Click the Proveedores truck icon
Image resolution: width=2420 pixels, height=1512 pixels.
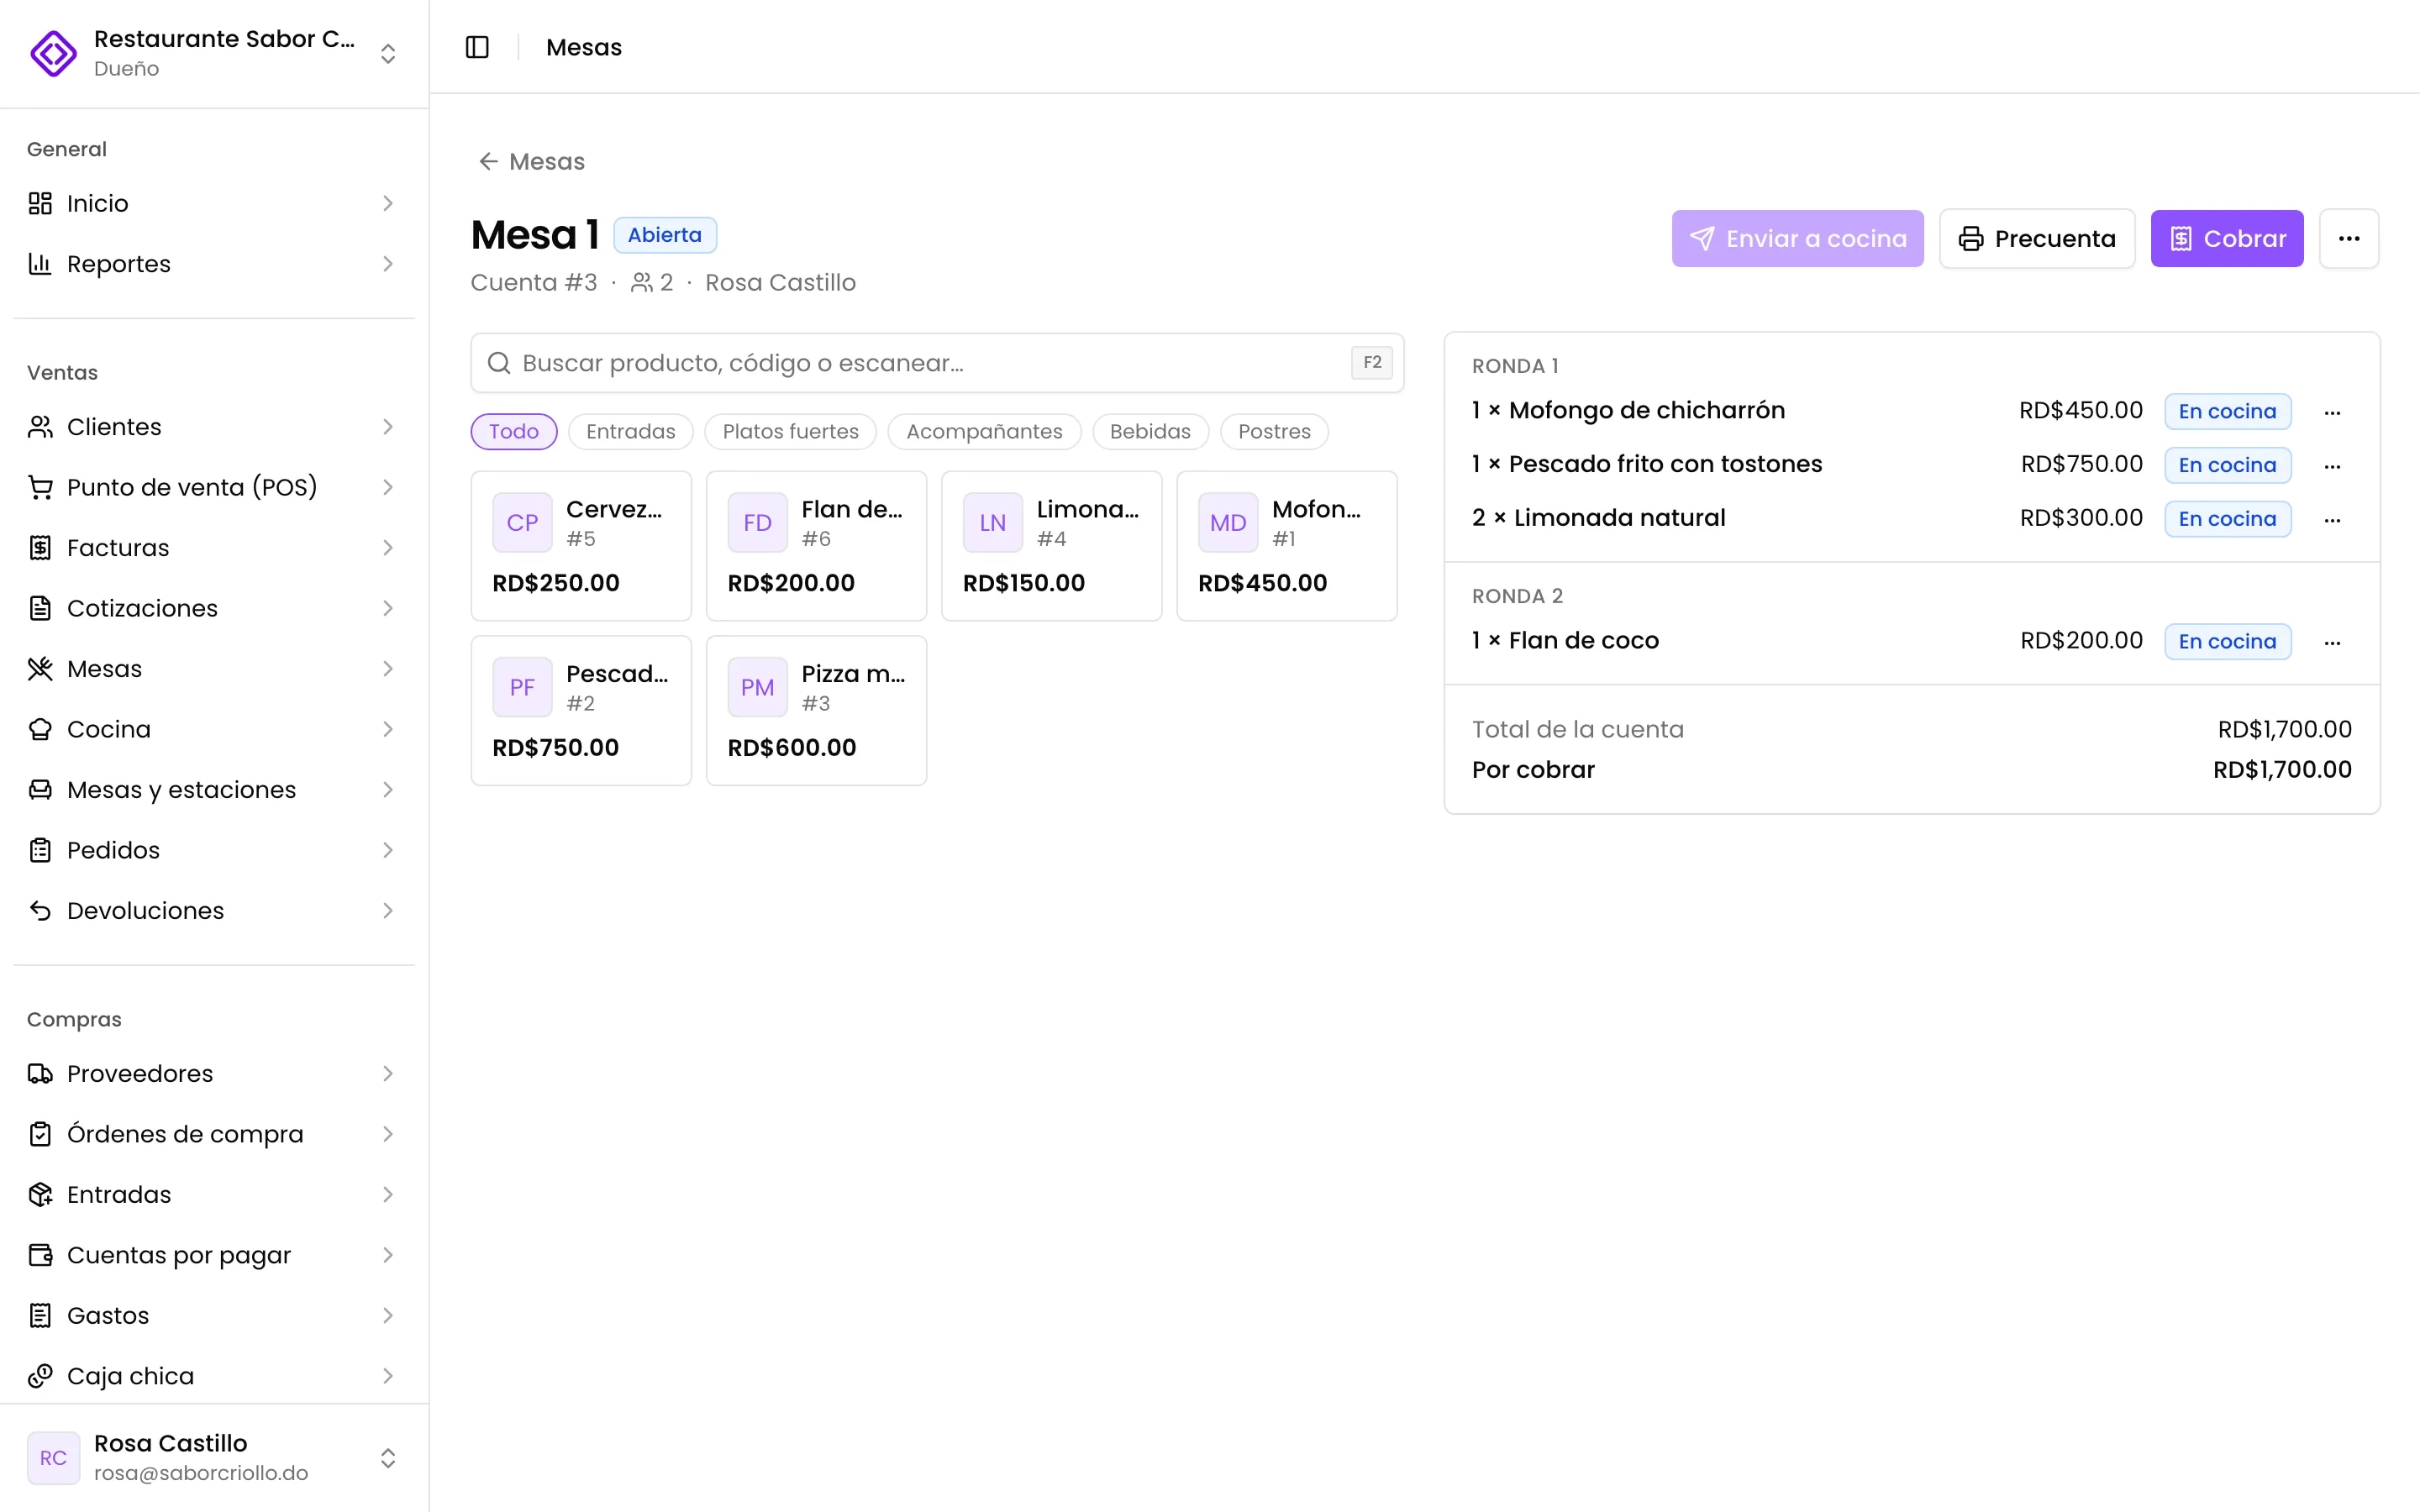coord(40,1074)
